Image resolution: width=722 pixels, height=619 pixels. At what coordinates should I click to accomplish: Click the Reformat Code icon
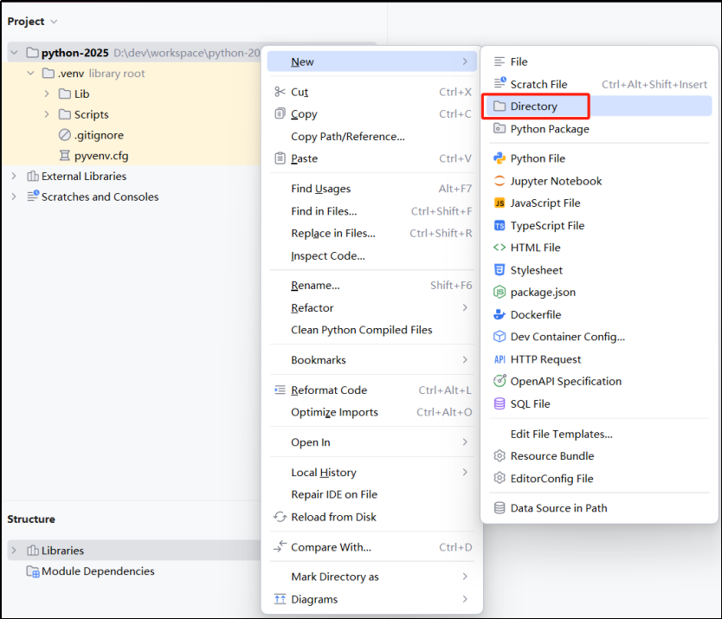coord(280,390)
